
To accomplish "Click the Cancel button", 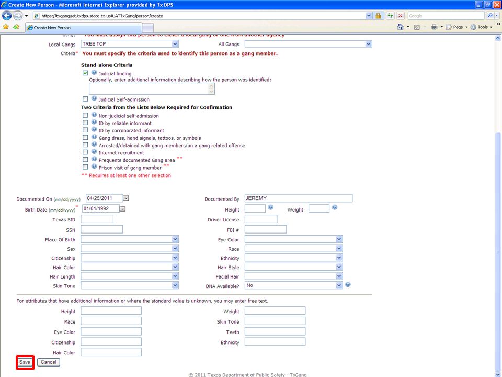I will pyautogui.click(x=48, y=362).
